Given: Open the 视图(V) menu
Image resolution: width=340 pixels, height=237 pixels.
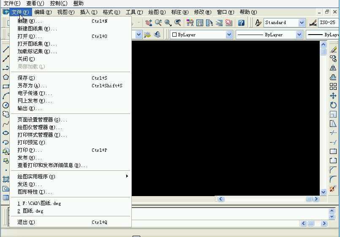Looking at the screenshot, I should click(66, 12).
